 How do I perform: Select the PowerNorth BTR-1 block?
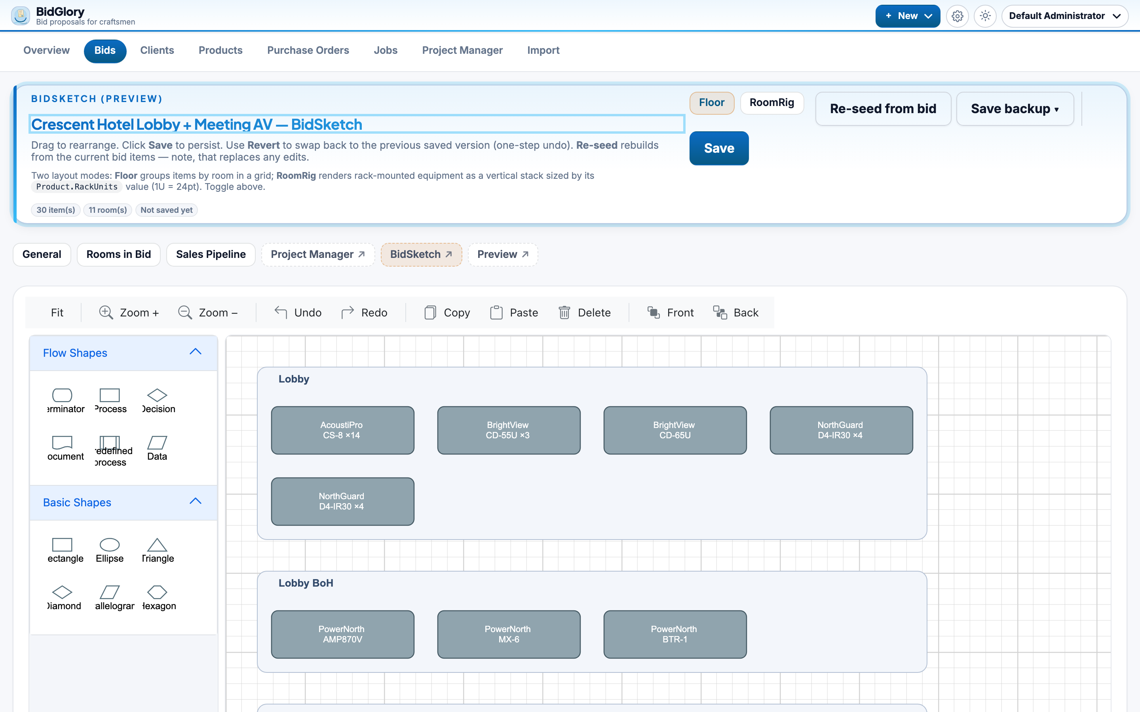point(675,634)
